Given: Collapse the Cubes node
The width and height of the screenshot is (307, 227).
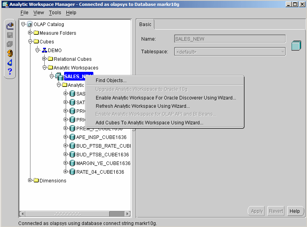Looking at the screenshot, I should point(30,41).
